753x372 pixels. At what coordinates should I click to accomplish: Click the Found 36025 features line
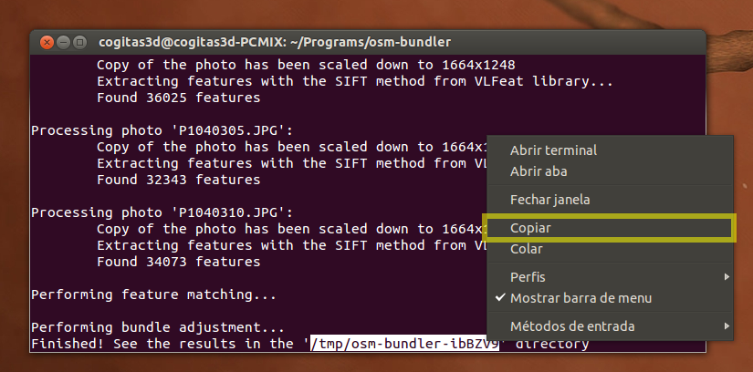(x=179, y=98)
